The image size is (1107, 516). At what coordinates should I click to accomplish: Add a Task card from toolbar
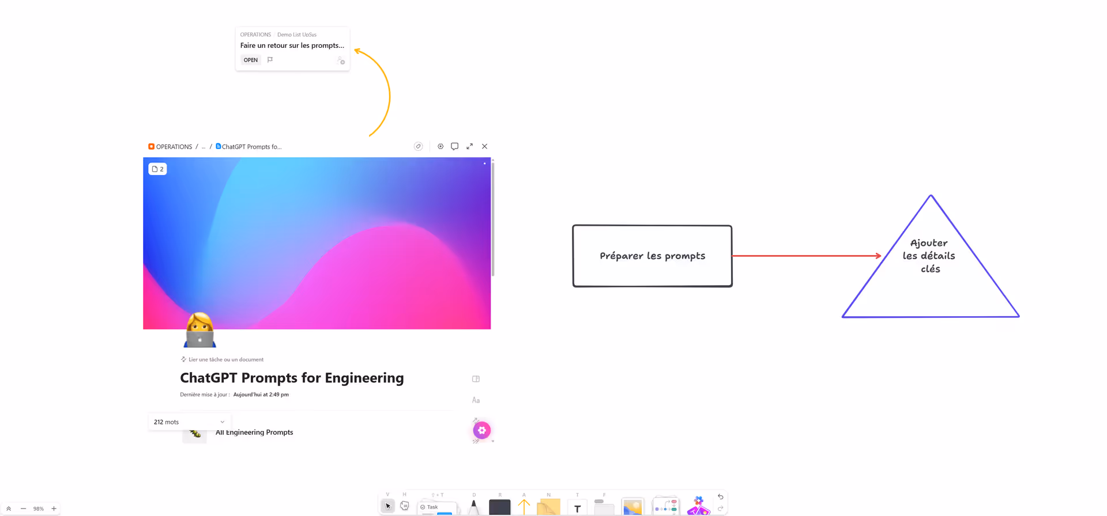pos(438,507)
